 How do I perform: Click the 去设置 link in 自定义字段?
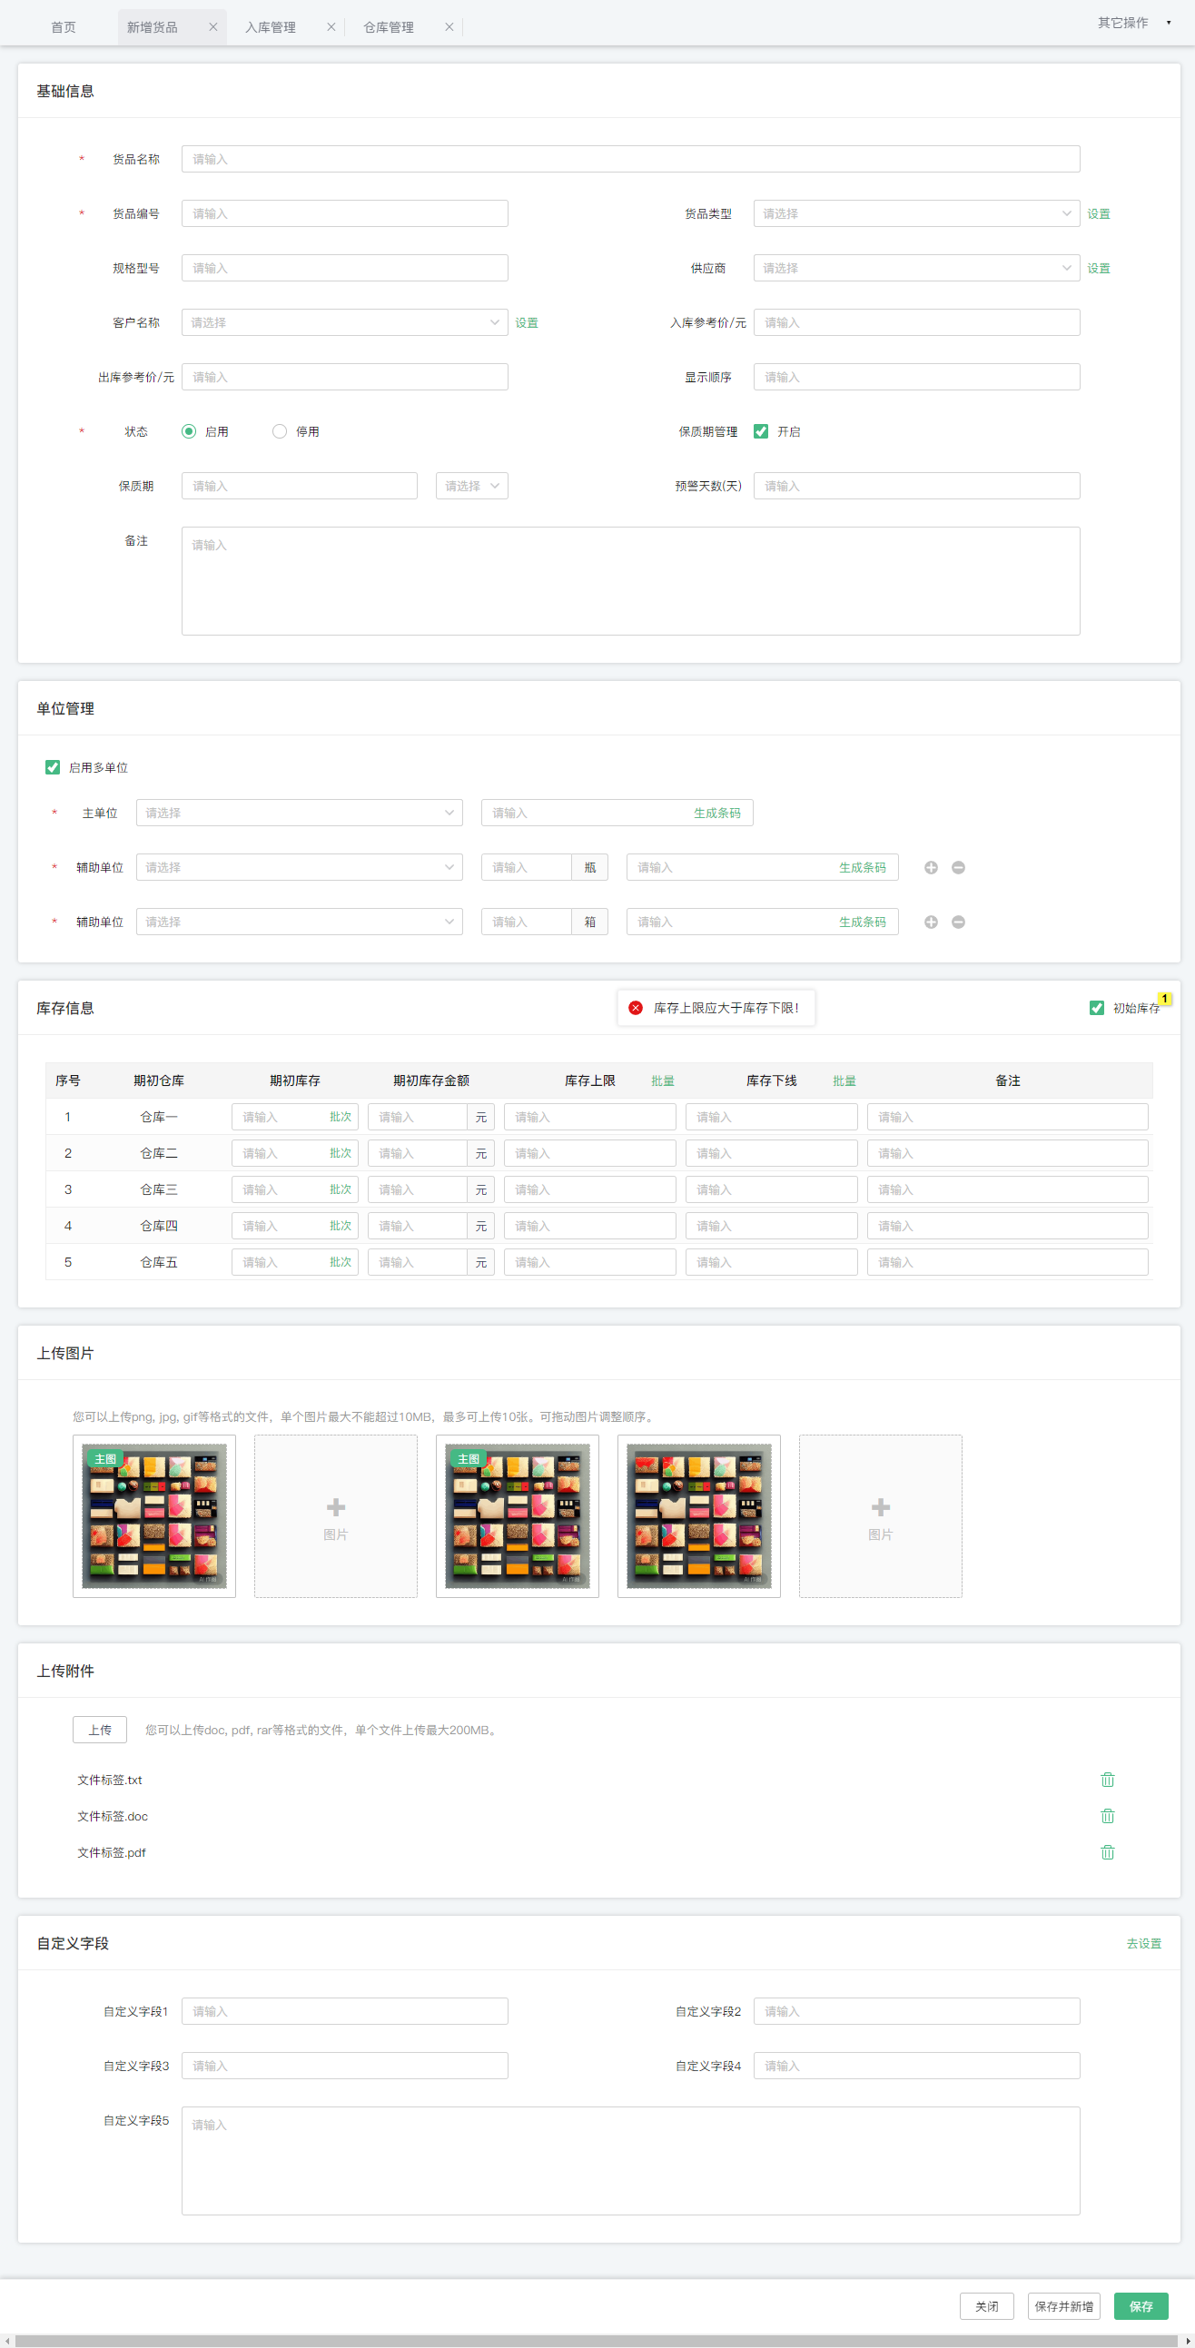[x=1144, y=1944]
